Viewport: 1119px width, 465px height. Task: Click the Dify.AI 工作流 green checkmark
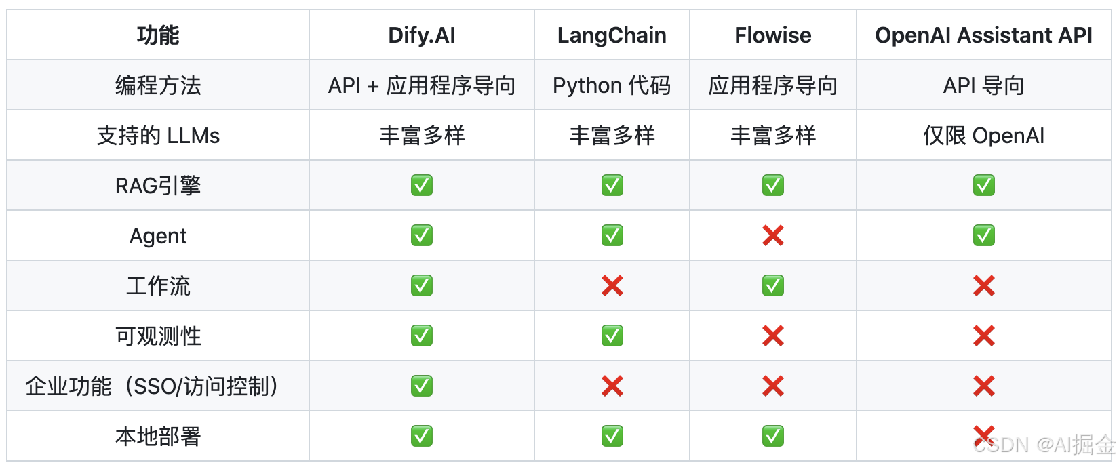pos(422,285)
